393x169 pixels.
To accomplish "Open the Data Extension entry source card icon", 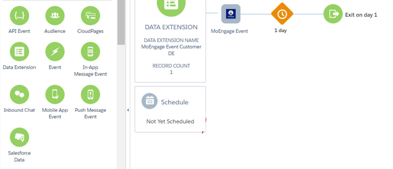I will 171,4.
